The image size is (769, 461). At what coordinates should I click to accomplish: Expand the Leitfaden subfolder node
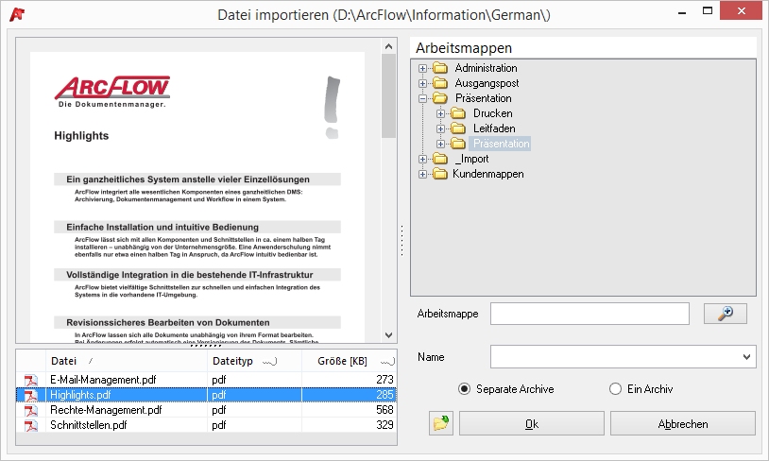(440, 129)
